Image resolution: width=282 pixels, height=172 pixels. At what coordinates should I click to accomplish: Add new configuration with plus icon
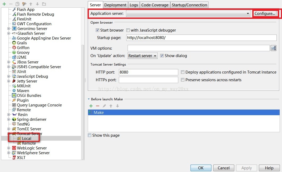[4, 4]
